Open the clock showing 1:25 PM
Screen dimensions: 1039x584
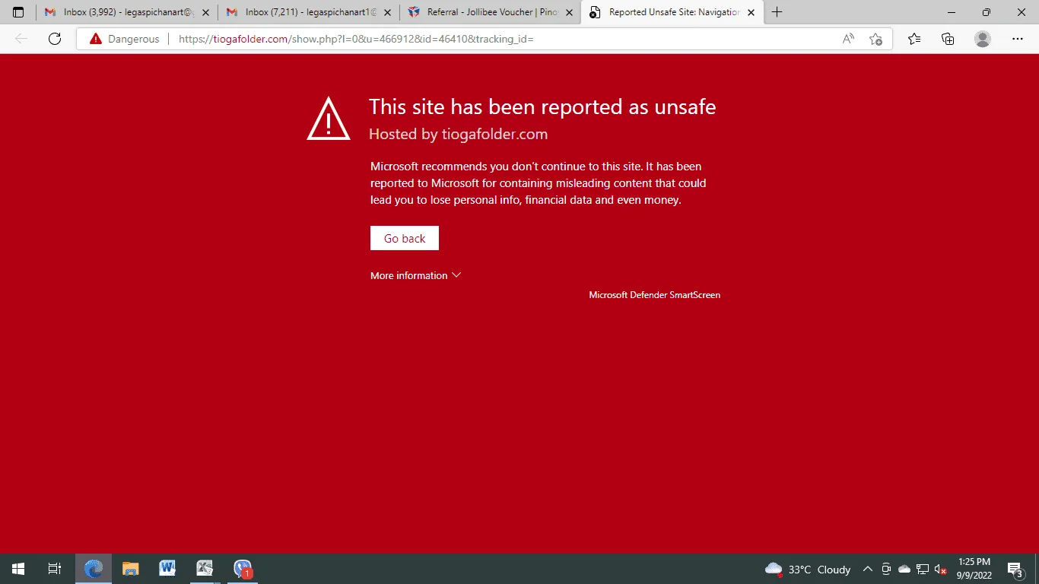974,569
